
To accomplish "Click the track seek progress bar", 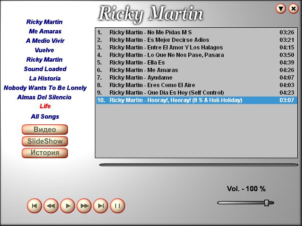I will pyautogui.click(x=199, y=165).
